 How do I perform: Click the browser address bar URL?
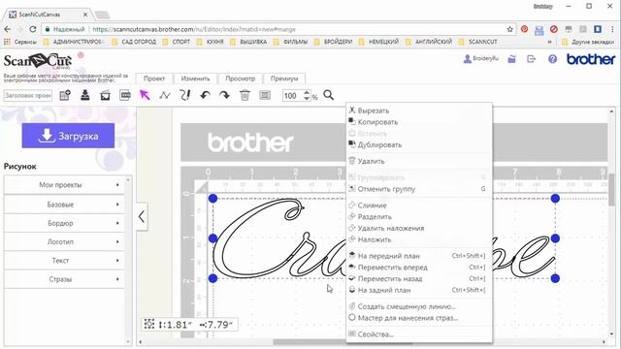point(194,29)
